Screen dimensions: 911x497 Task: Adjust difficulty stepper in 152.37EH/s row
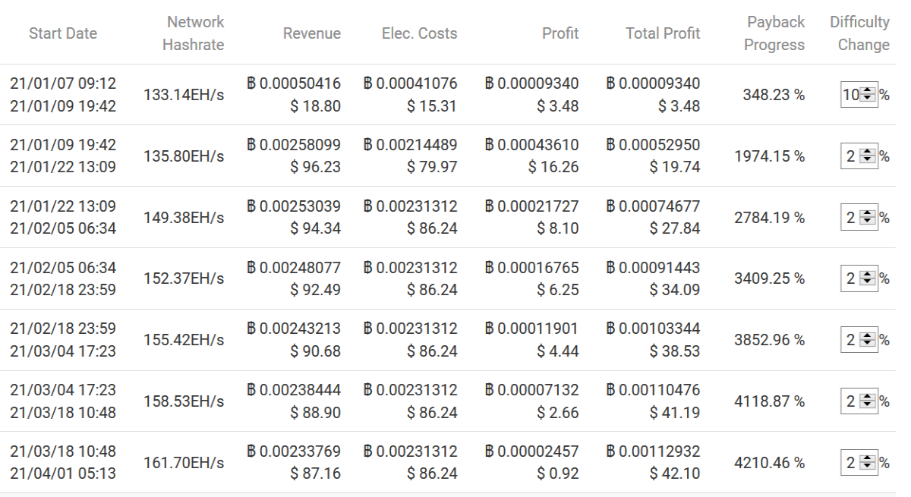[x=869, y=278]
